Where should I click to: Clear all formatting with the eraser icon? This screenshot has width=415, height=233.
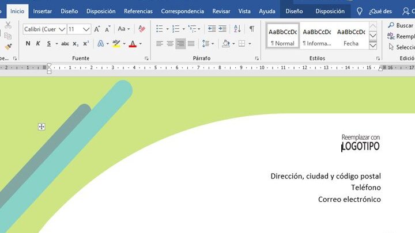tap(142, 29)
